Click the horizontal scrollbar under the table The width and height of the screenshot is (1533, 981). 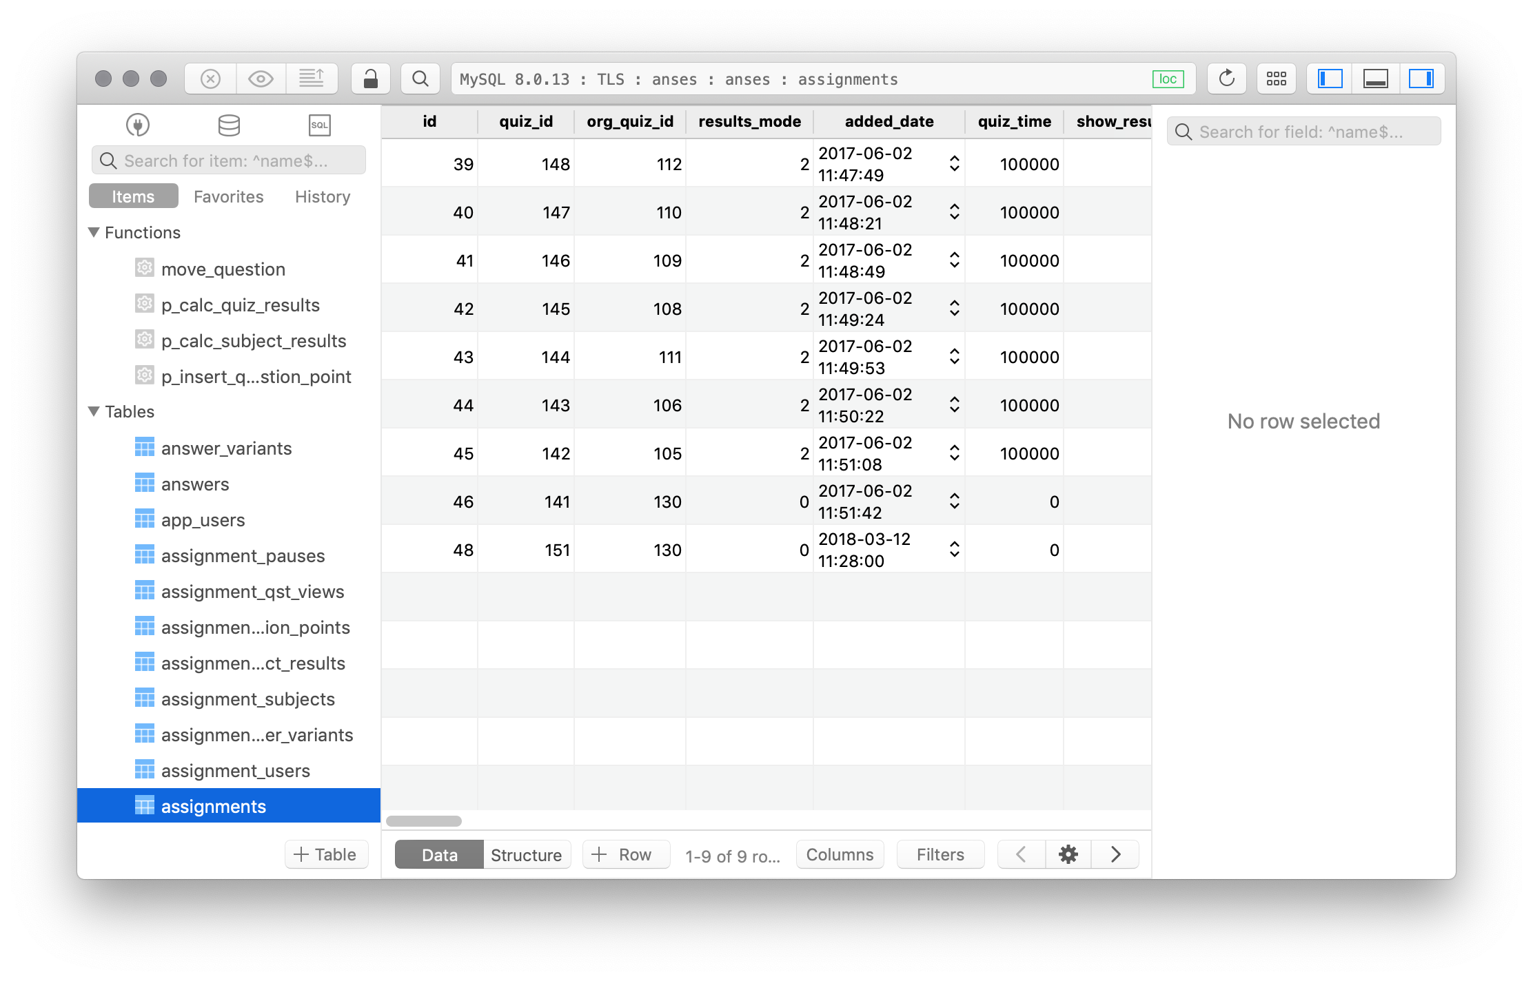point(424,821)
